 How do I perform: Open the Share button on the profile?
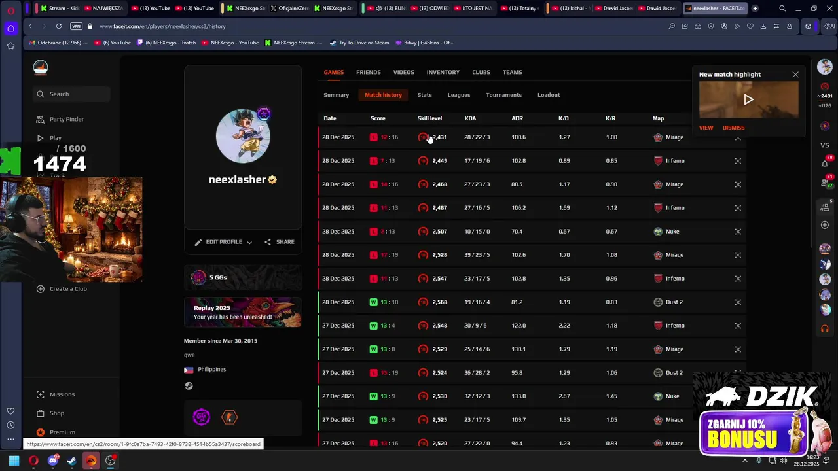tap(280, 242)
